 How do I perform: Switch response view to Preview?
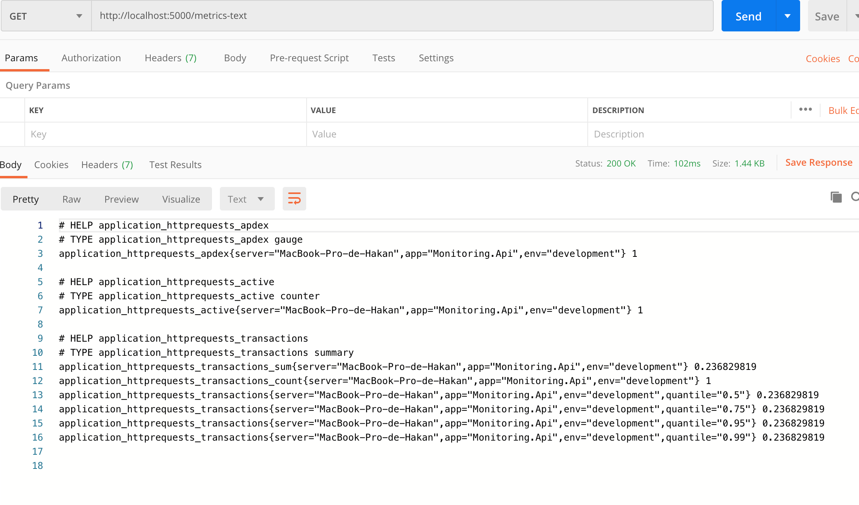coord(121,199)
